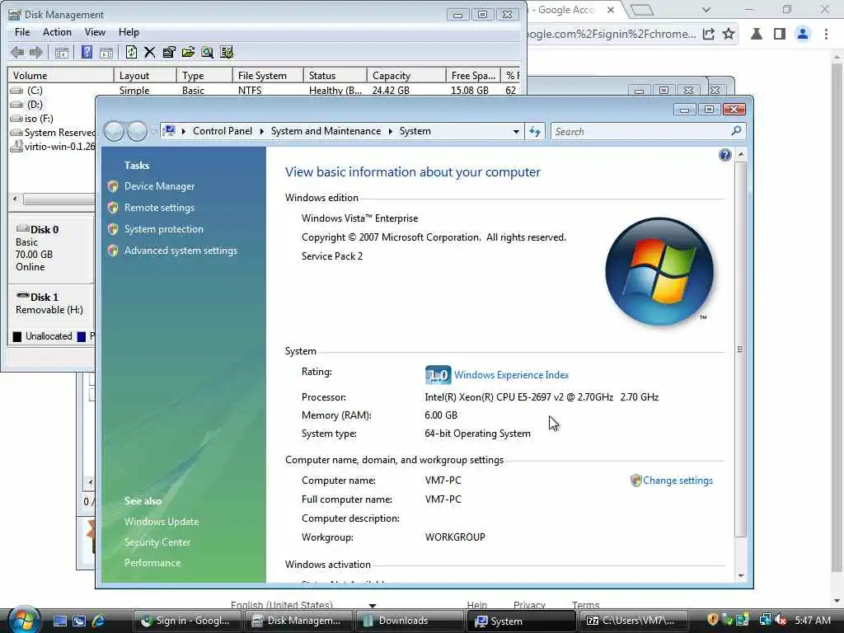Click Switch between windows quick launch icon

[79, 621]
